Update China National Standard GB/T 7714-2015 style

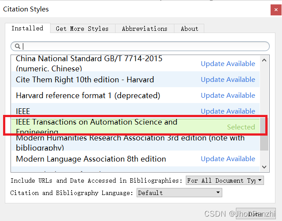click(x=228, y=64)
